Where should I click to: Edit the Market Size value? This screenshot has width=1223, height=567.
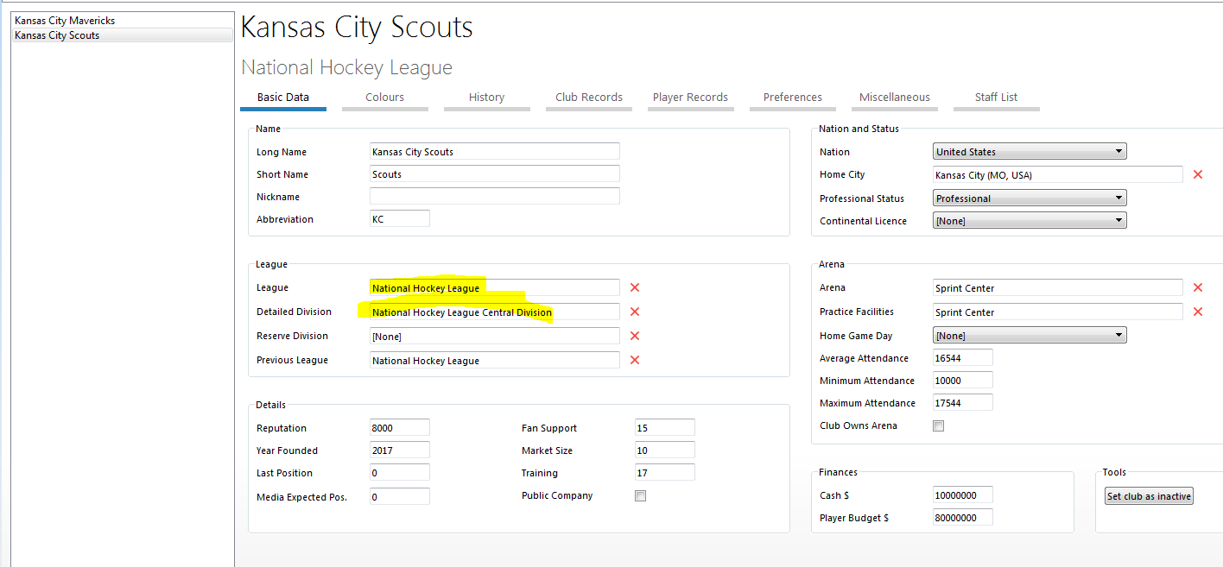(x=664, y=450)
